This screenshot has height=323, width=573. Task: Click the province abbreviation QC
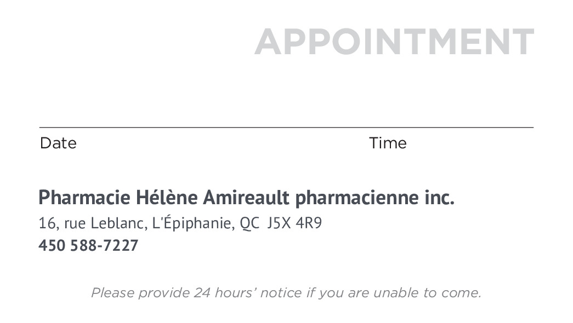pyautogui.click(x=250, y=223)
